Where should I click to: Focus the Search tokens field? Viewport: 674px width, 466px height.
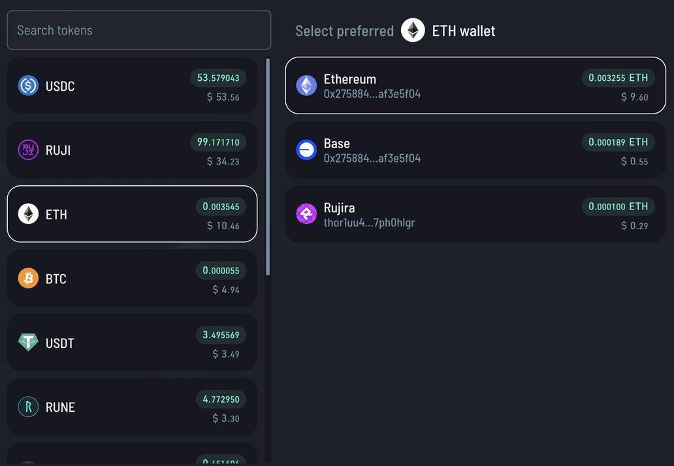click(x=138, y=30)
